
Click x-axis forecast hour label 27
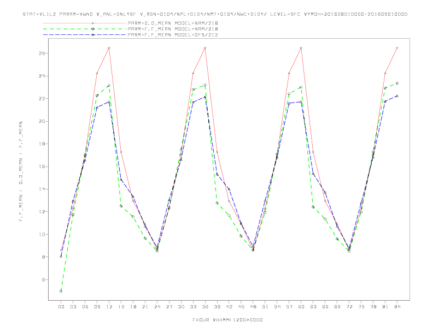169,307
